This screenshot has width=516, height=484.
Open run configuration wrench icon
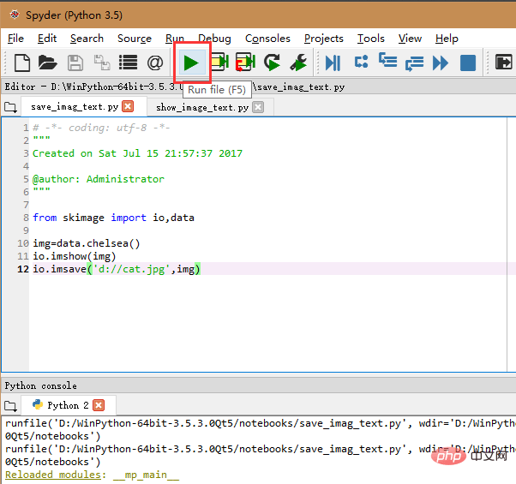pos(298,63)
